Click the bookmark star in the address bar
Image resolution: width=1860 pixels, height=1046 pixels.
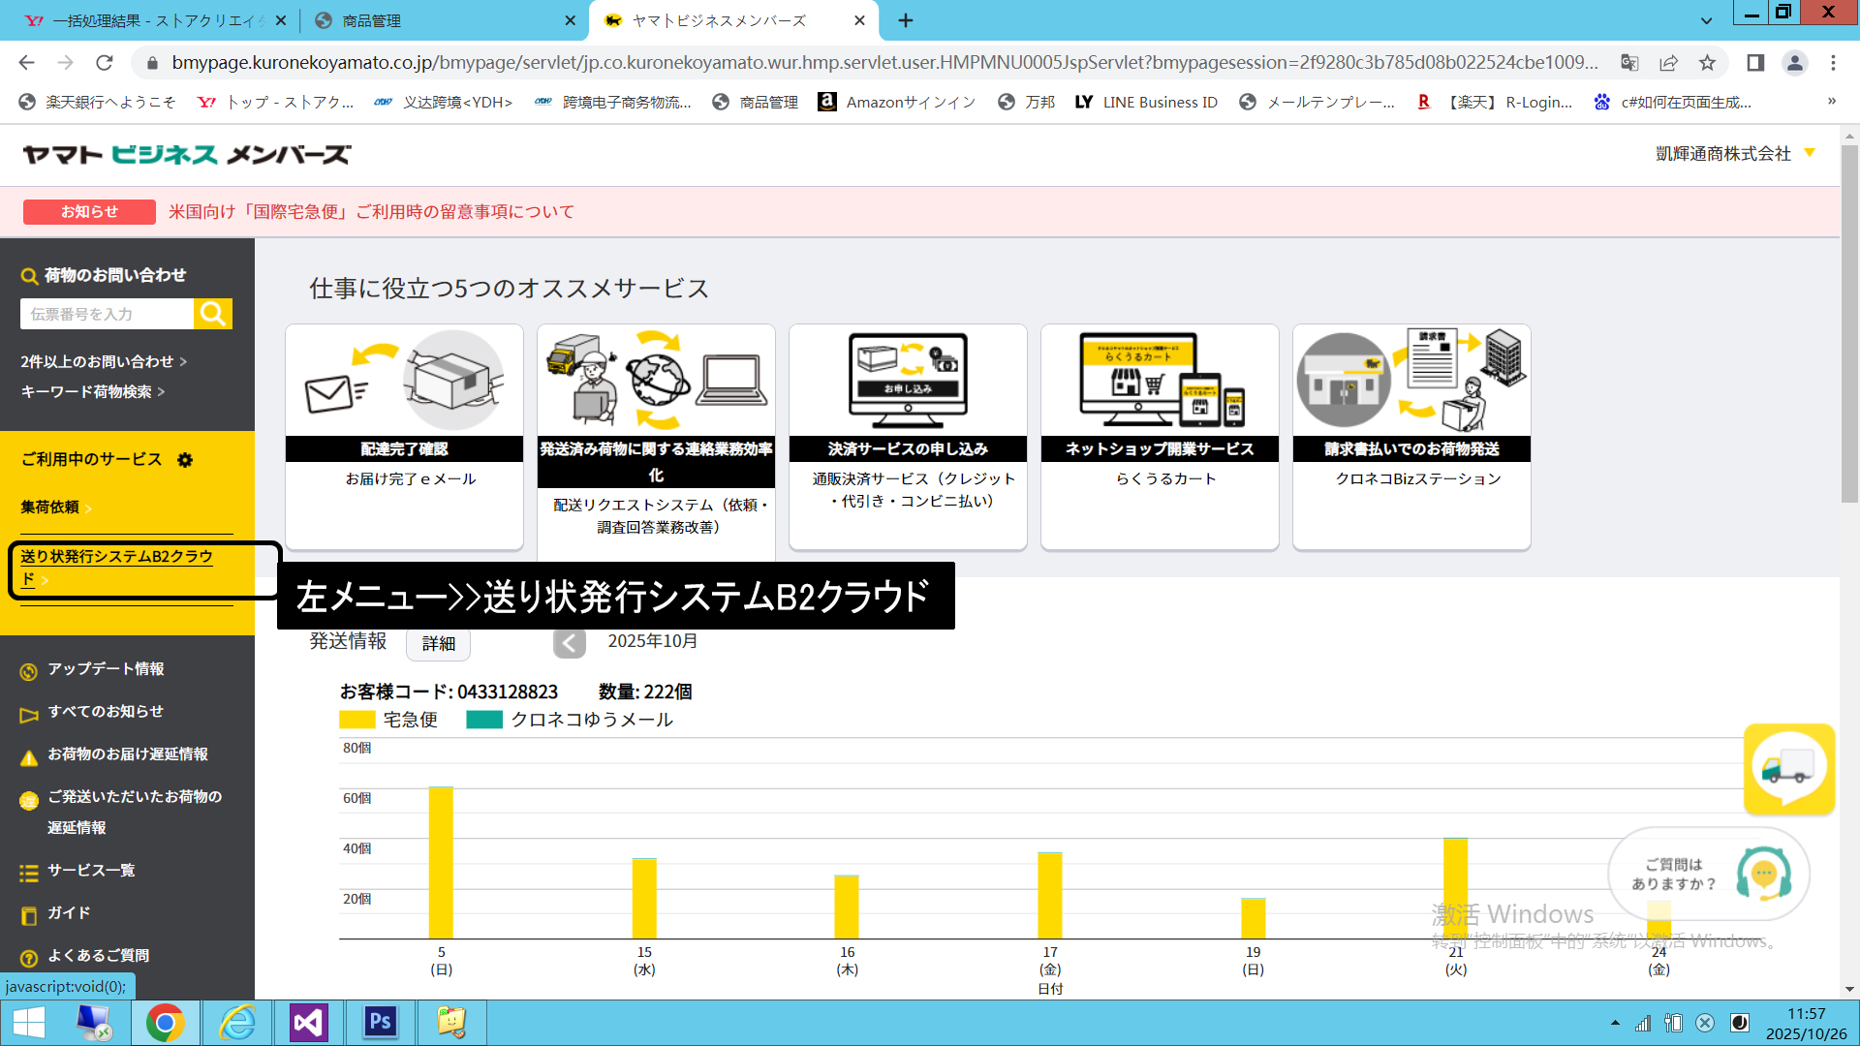coord(1707,63)
